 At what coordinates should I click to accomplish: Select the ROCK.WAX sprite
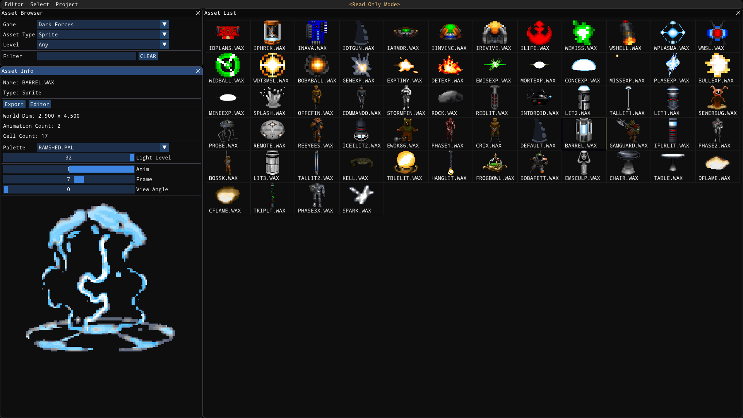(450, 101)
